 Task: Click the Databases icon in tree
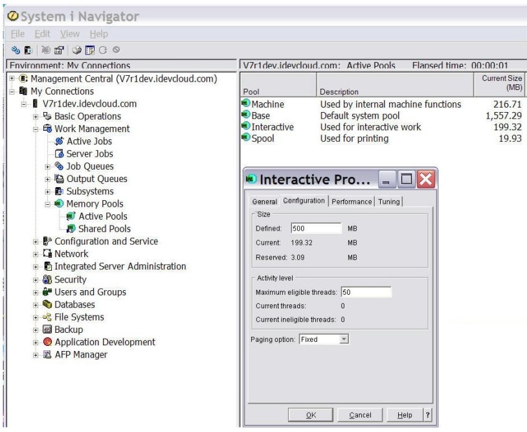pyautogui.click(x=47, y=304)
